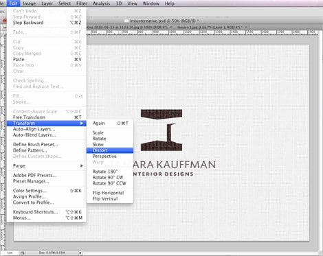Click the INTERIOR DESIGNS text on canvas

163,174
